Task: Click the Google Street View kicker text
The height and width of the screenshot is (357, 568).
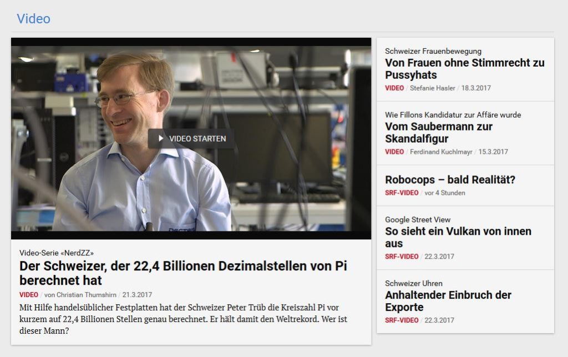Action: 418,220
